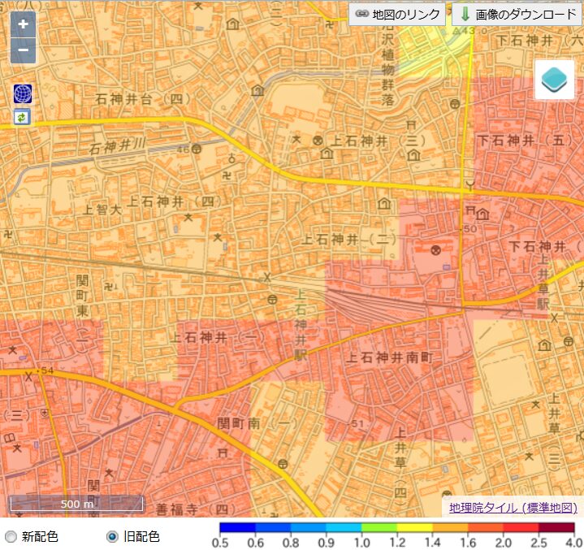Viewport: 584px width, 550px height.
Task: Zoom out with the minus button
Action: [23, 50]
